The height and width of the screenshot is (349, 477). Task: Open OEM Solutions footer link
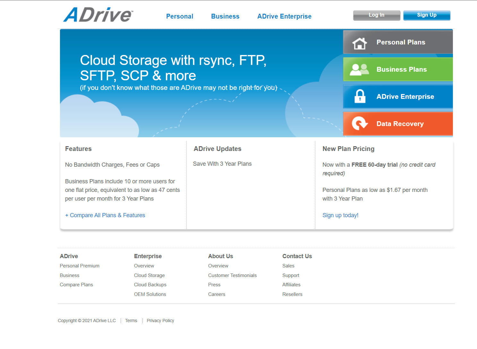pos(150,294)
